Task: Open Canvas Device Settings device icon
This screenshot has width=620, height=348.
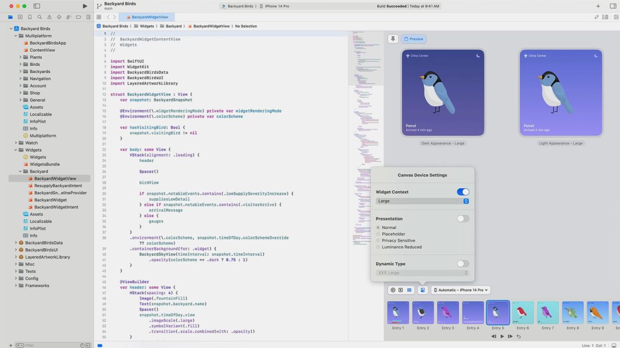Action: (x=423, y=290)
